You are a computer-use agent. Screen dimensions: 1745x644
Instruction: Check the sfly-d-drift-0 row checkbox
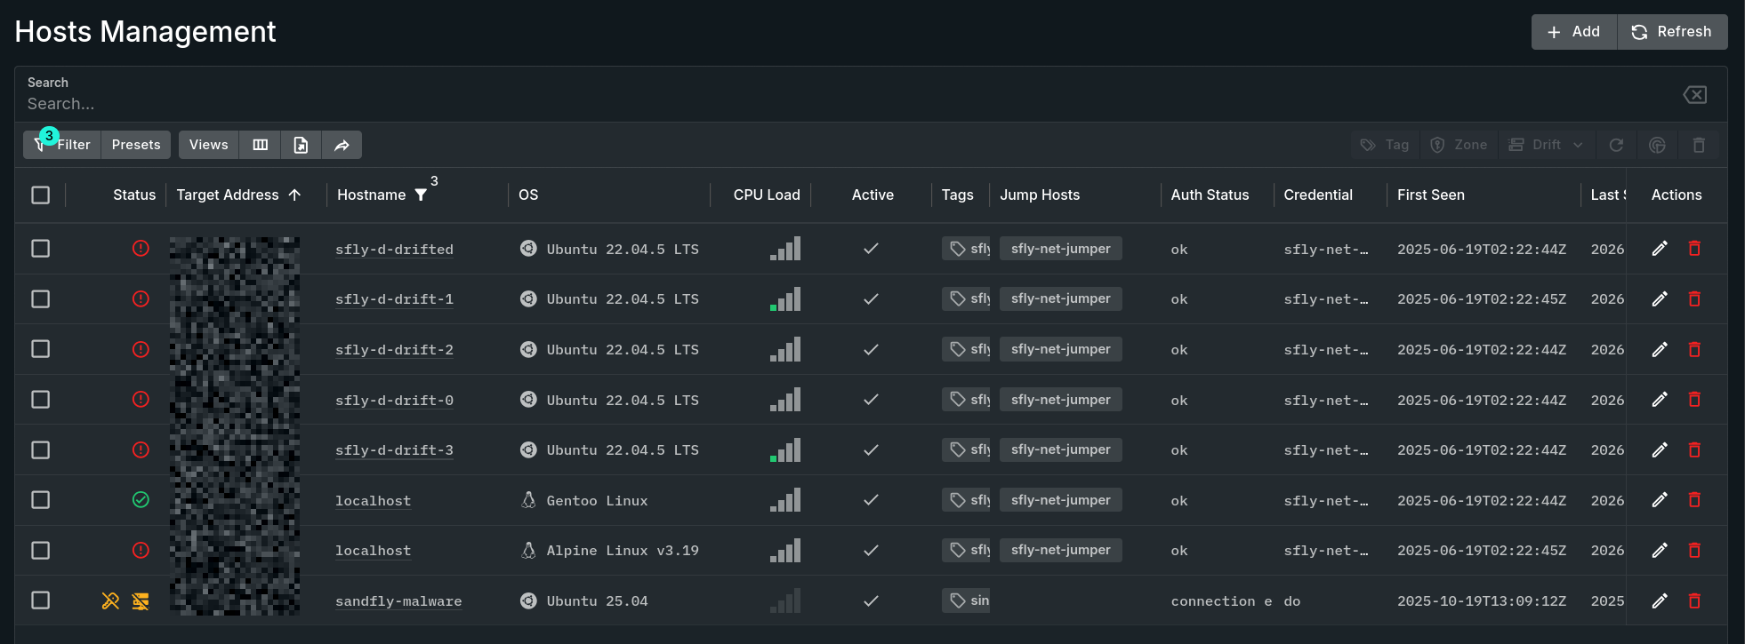pos(41,400)
